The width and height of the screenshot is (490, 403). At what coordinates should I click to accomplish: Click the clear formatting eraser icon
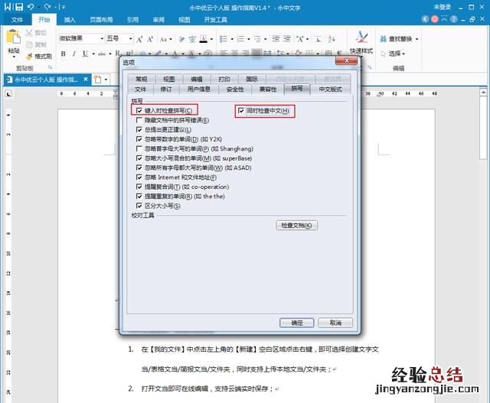point(181,39)
